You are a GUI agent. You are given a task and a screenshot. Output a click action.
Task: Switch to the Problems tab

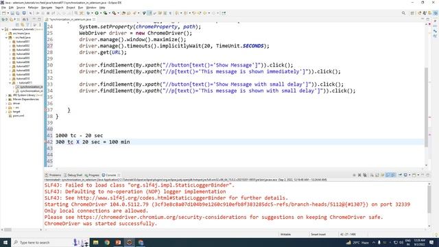point(53,175)
